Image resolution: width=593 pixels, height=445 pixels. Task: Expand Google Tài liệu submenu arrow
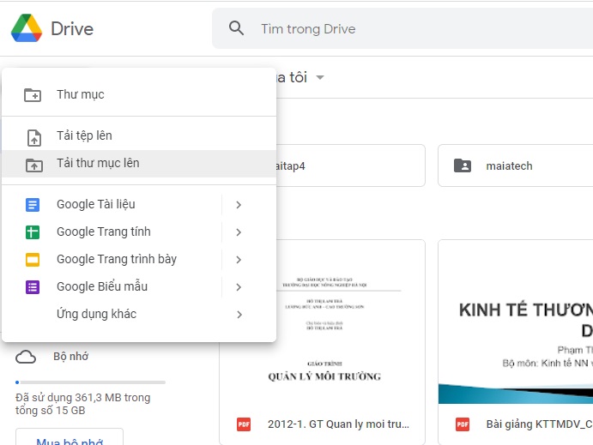tap(239, 205)
